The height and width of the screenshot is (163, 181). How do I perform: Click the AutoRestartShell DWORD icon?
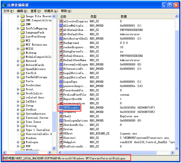point(61,38)
